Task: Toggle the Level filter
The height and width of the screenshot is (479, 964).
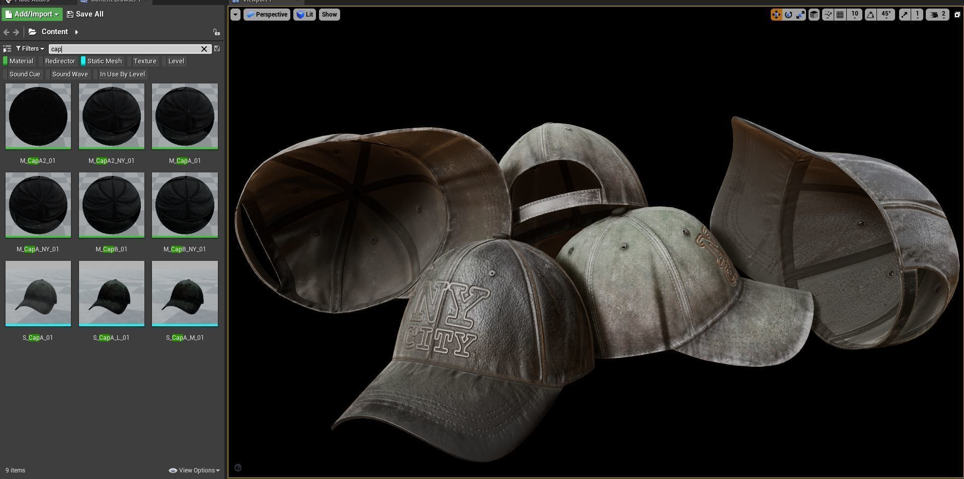Action: 174,61
